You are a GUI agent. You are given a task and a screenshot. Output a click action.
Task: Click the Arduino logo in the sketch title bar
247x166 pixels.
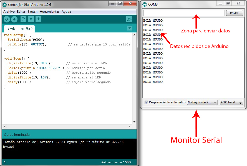point(4,5)
